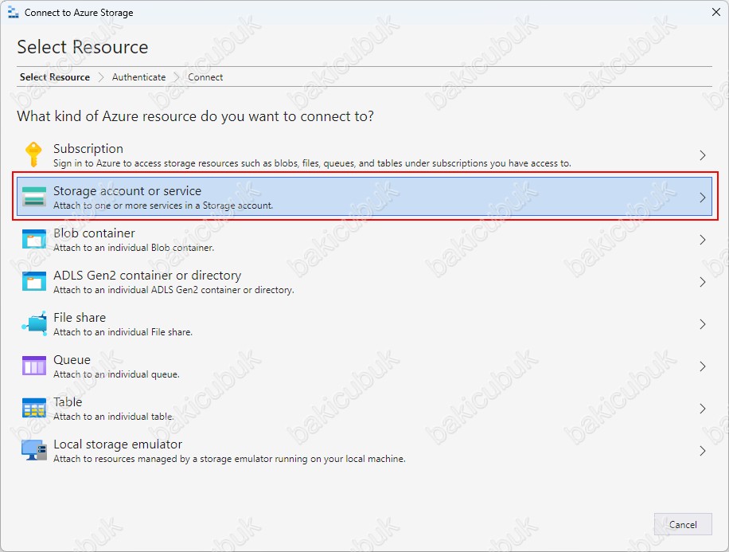Select the Table grid icon
Viewport: 729px width, 552px height.
[34, 408]
